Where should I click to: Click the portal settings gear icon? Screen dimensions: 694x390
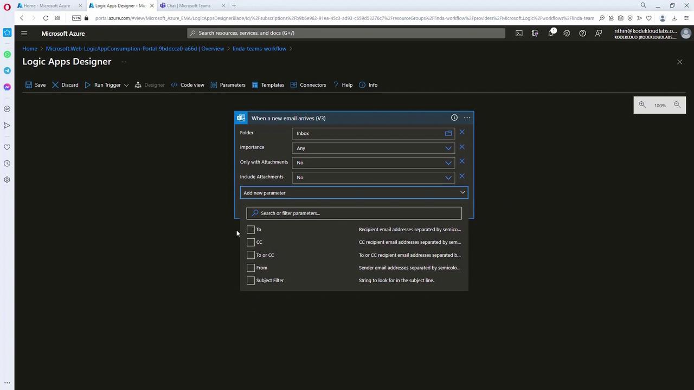pos(567,33)
